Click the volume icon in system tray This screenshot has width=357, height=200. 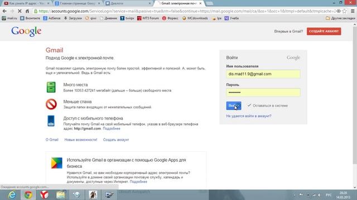click(320, 195)
